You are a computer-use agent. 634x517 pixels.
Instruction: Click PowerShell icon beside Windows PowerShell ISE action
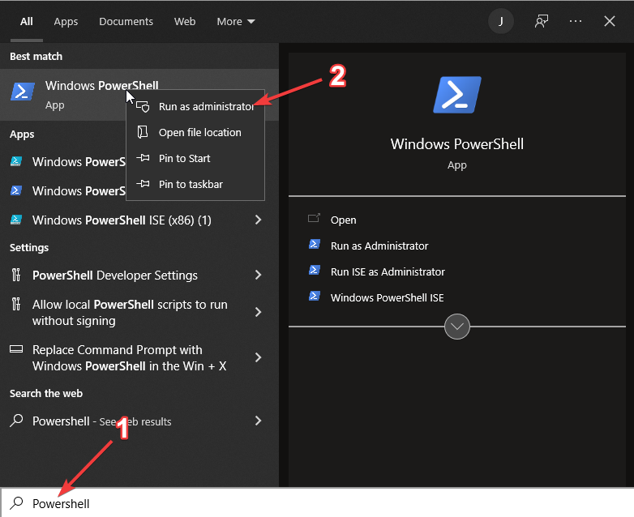coord(315,296)
